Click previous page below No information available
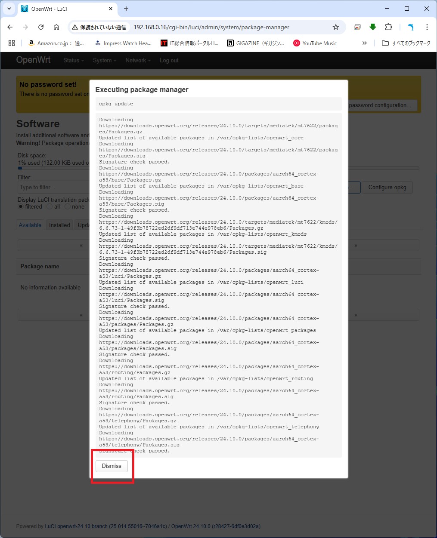Screen dimensions: 437x538 81,315
